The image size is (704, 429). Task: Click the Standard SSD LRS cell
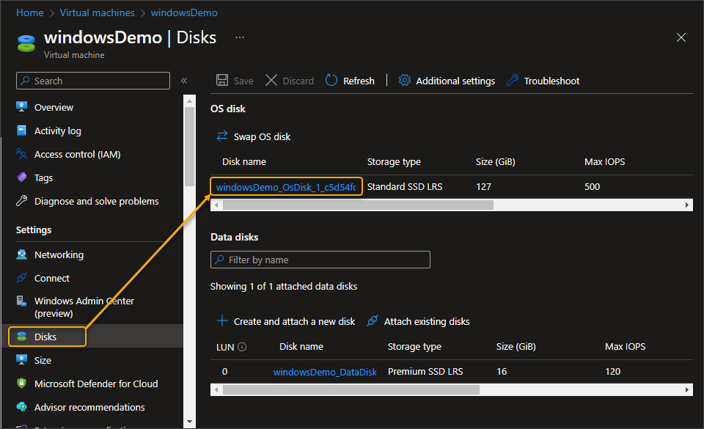coord(405,187)
